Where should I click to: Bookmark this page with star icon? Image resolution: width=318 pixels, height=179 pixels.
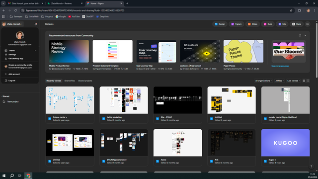coord(291,10)
